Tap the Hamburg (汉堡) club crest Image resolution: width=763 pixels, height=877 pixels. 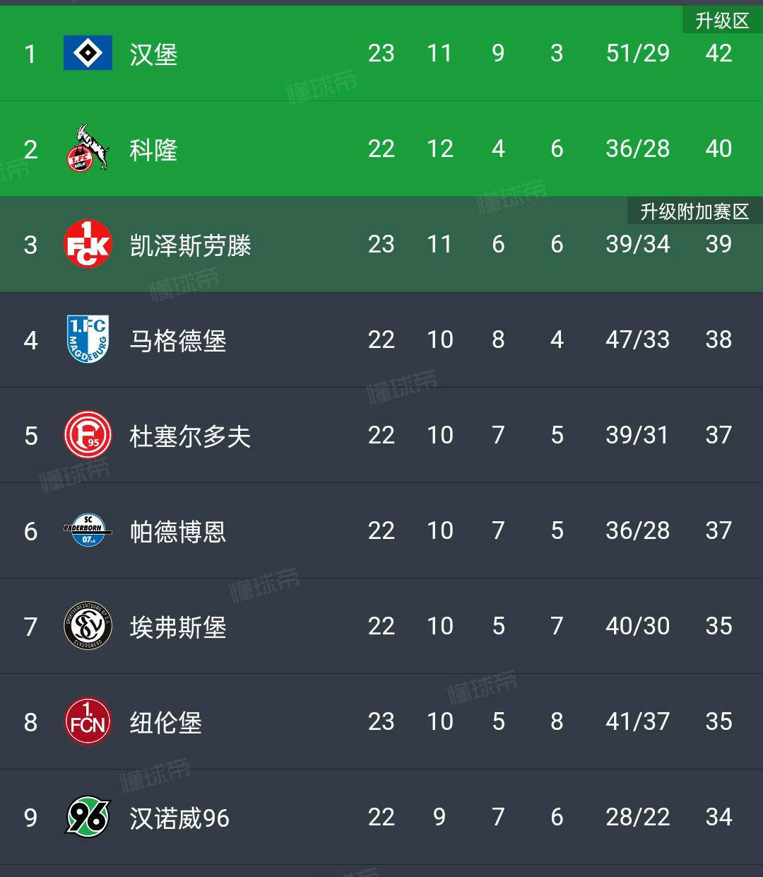pyautogui.click(x=88, y=53)
